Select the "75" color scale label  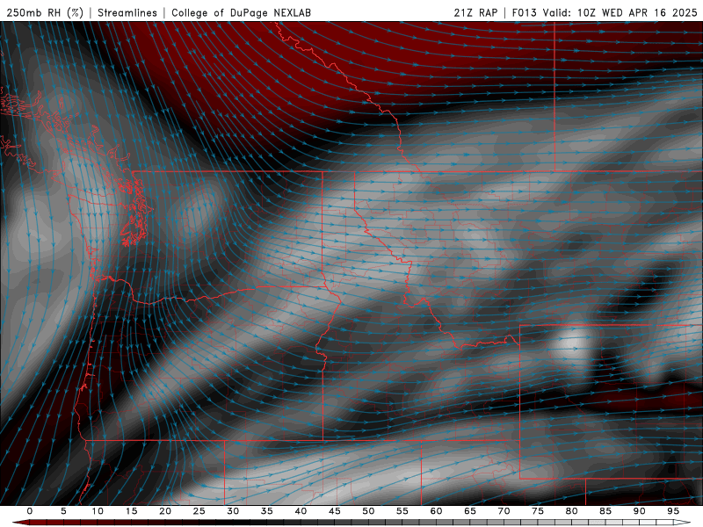point(538,511)
